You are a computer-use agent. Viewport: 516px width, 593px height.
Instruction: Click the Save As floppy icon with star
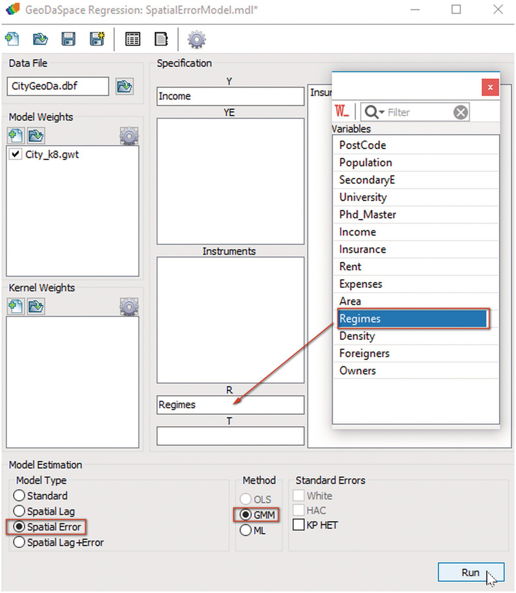click(x=97, y=39)
